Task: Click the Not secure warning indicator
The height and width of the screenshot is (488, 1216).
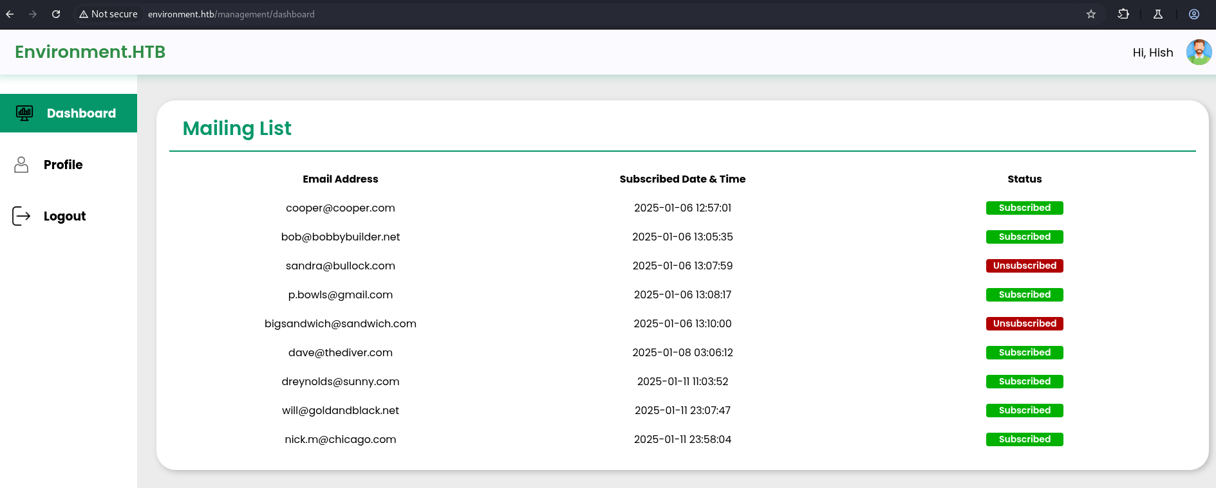Action: tap(108, 14)
